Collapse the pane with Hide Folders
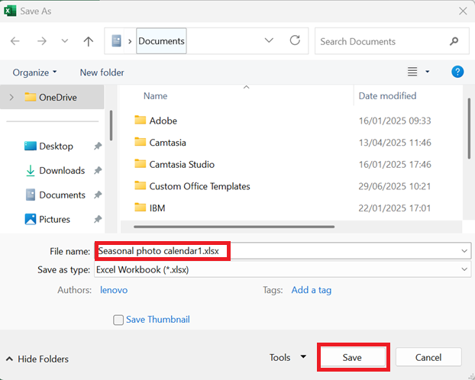The image size is (475, 380). [x=37, y=359]
